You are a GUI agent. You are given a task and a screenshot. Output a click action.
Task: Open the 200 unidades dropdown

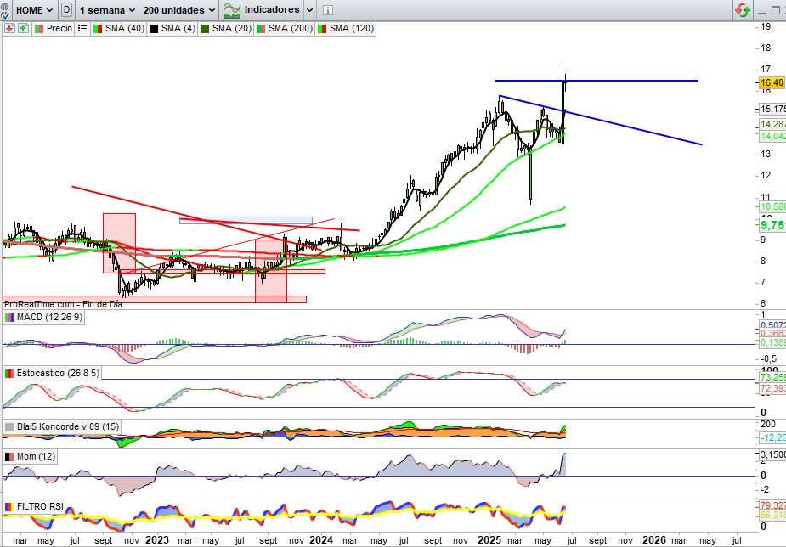click(x=179, y=10)
